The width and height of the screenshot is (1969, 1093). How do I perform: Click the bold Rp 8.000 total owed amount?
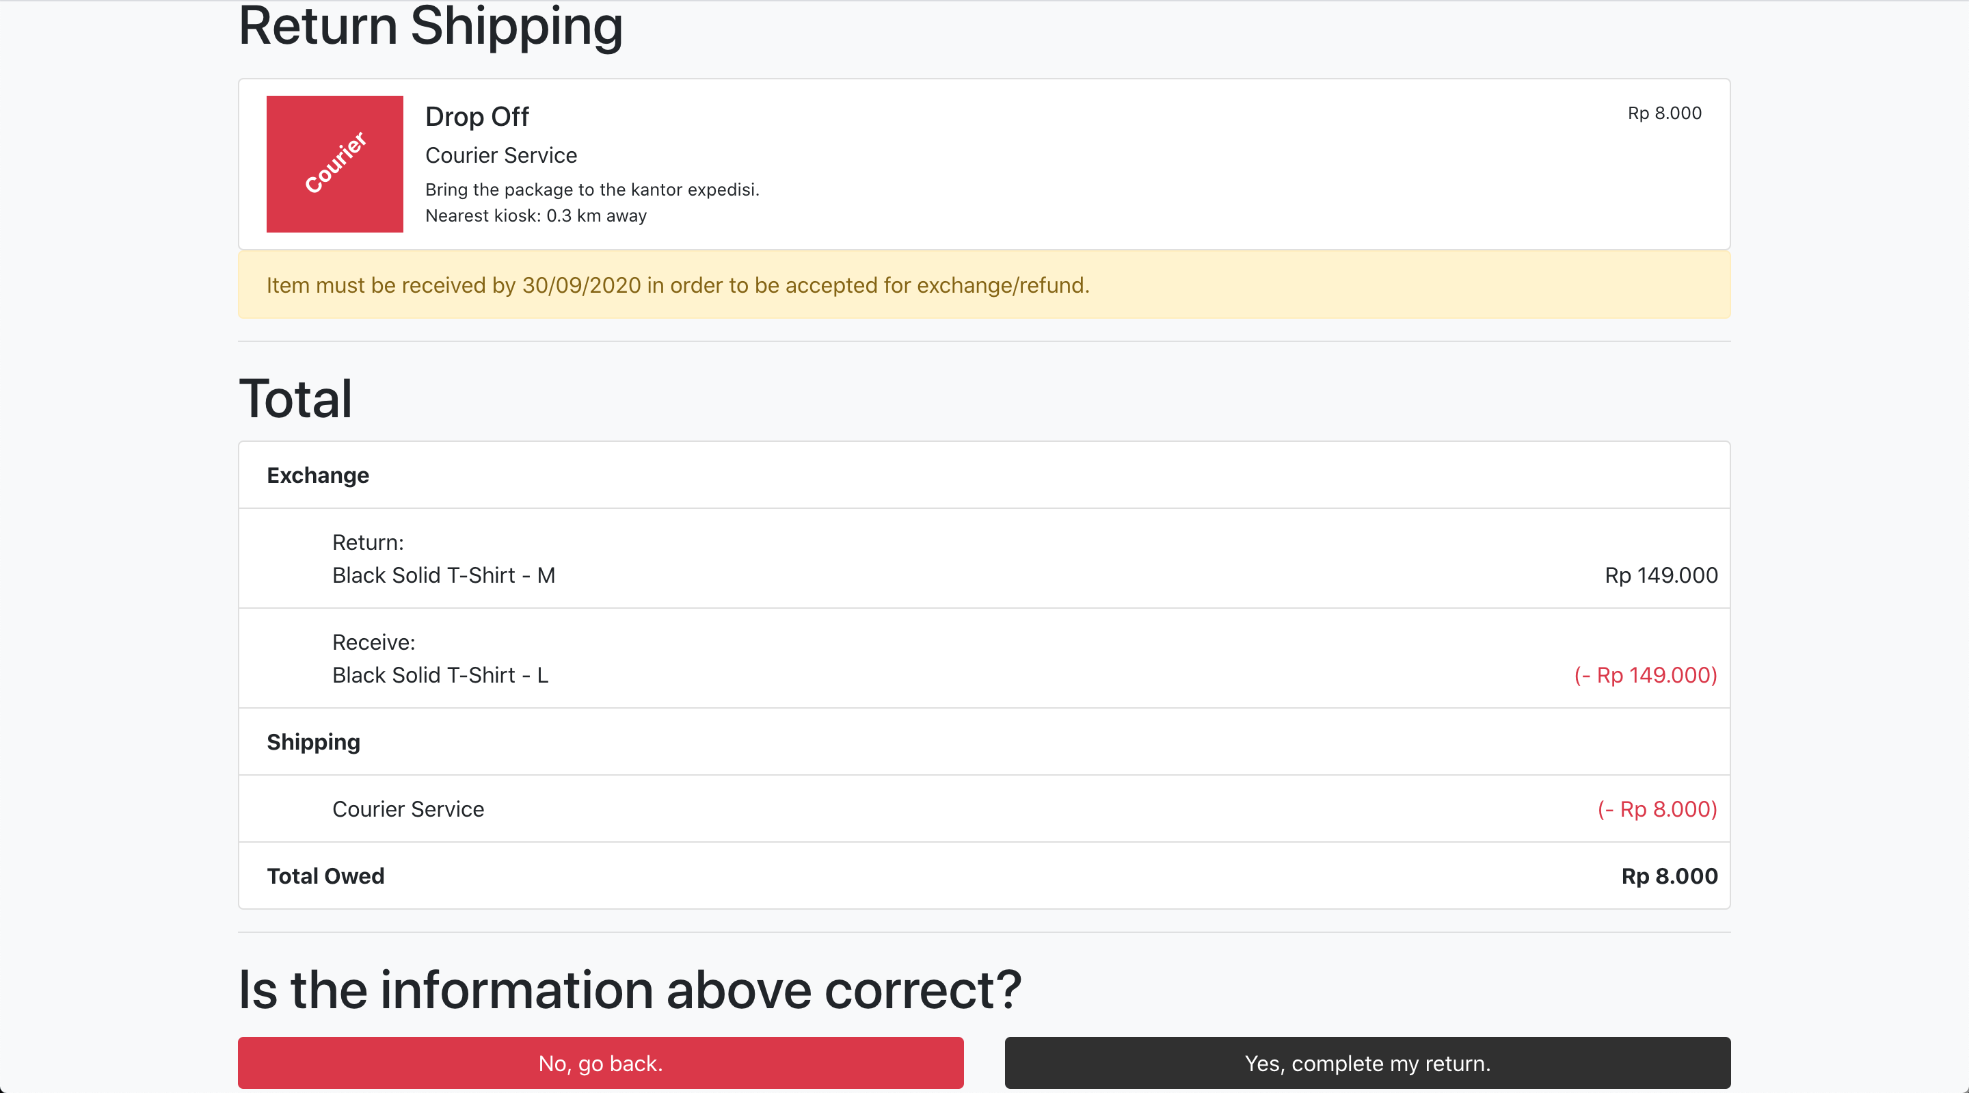coord(1669,875)
